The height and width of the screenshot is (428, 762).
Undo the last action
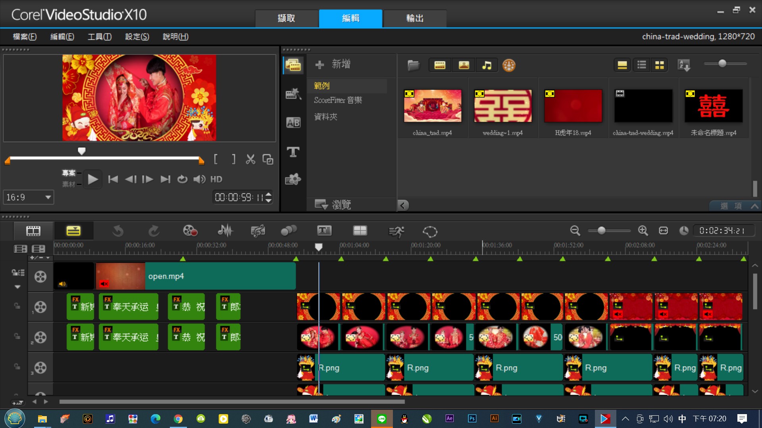118,231
